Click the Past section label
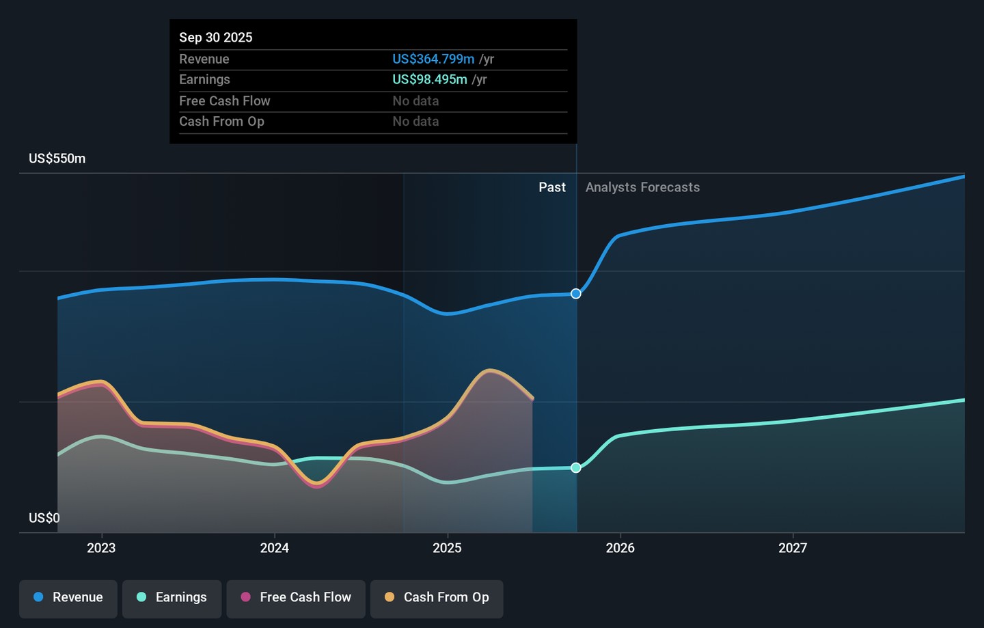This screenshot has width=984, height=628. coord(551,187)
